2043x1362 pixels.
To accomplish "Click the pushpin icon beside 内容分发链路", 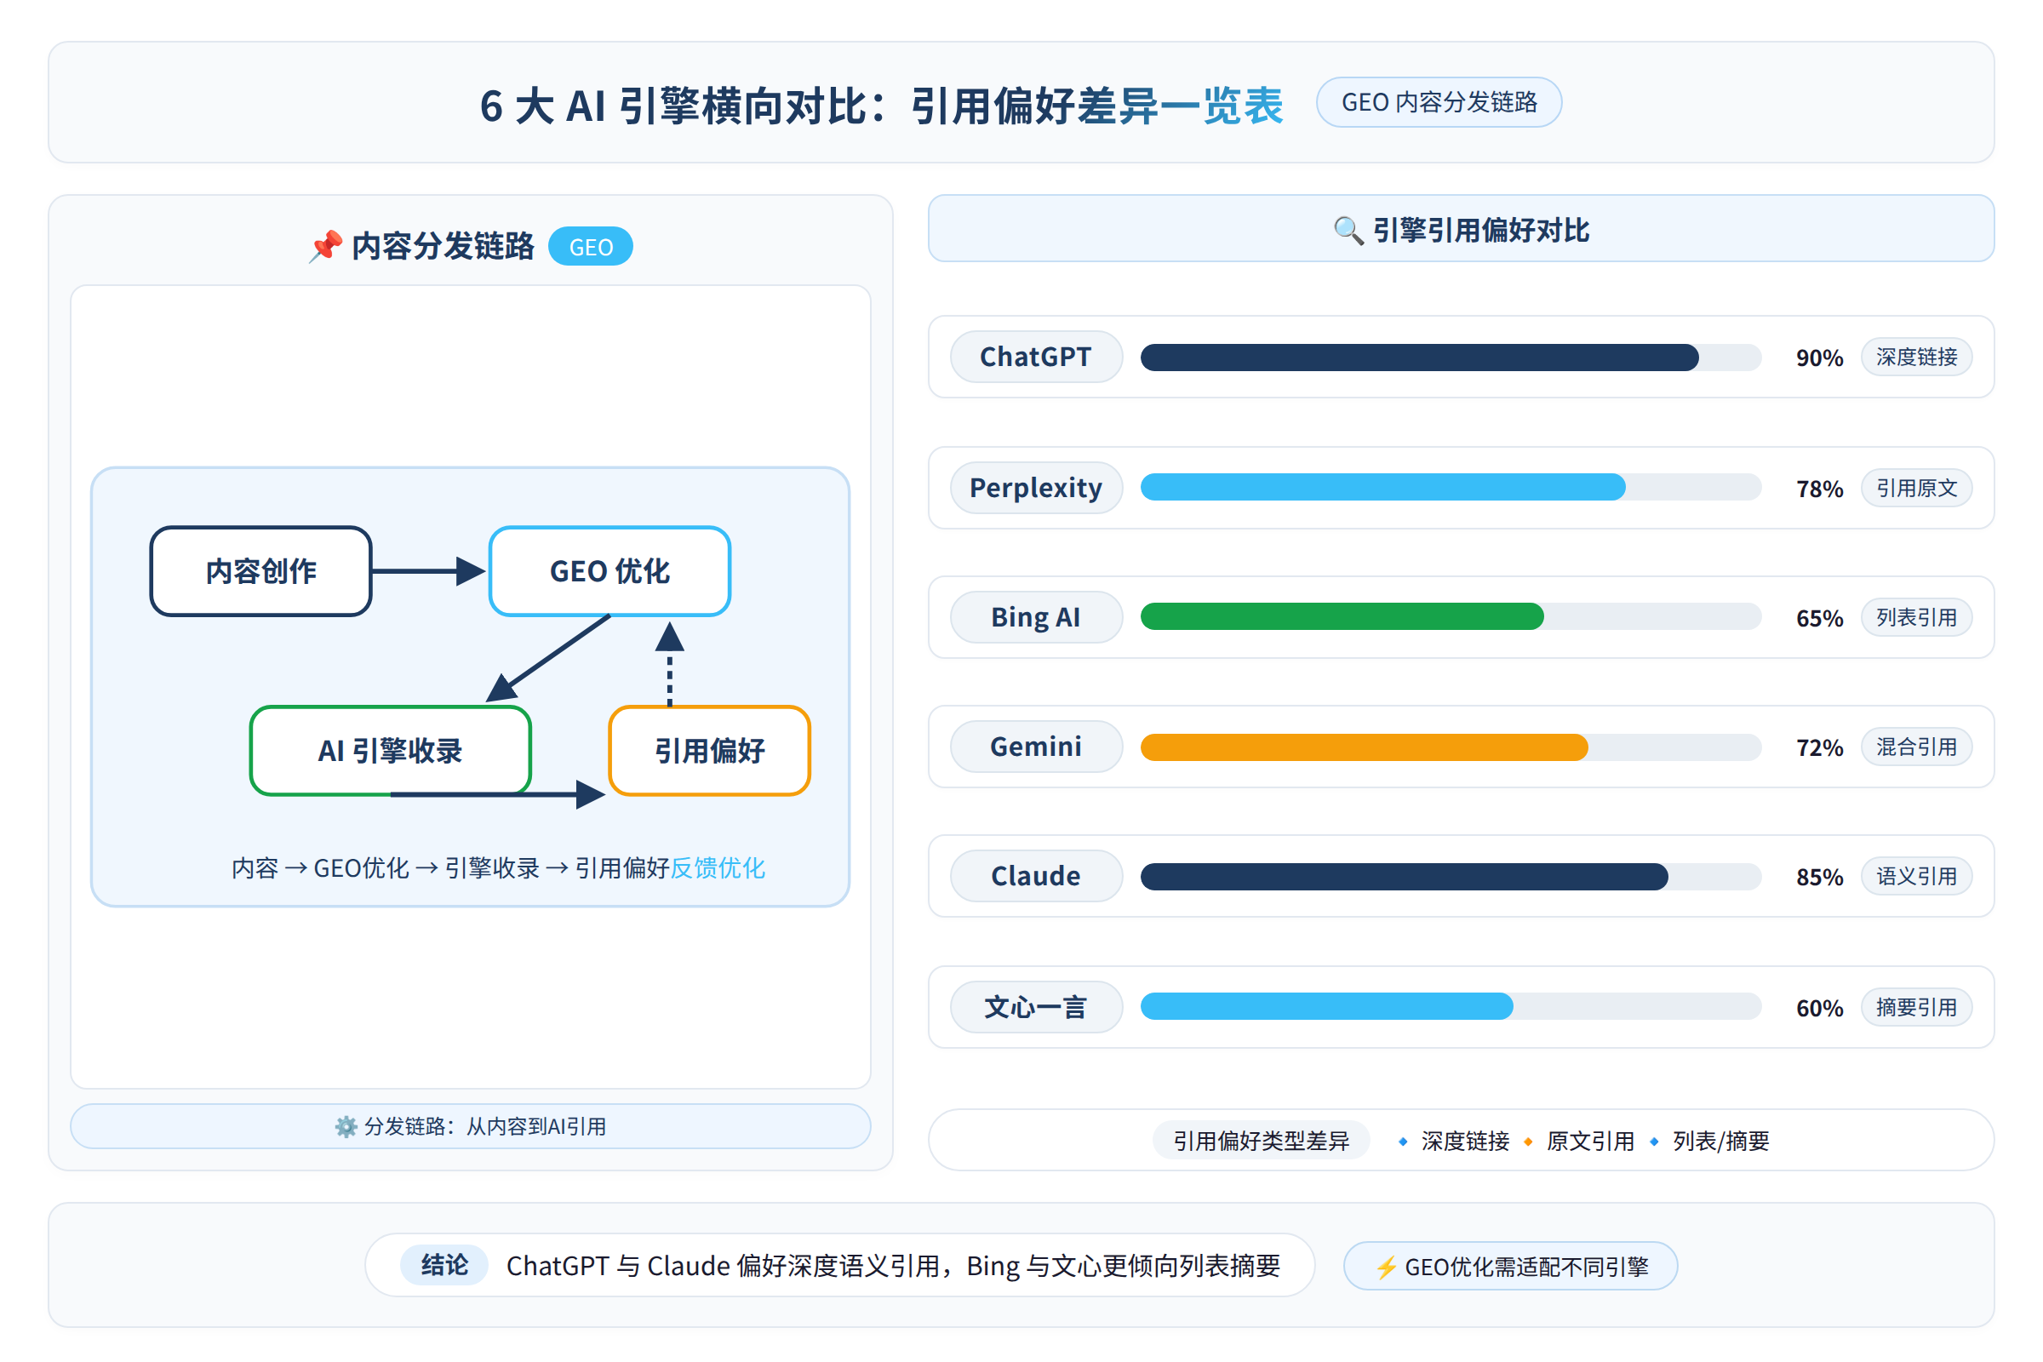I will pos(326,246).
